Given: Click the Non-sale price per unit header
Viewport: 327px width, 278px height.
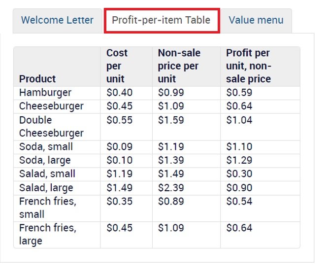Looking at the screenshot, I should [x=179, y=66].
